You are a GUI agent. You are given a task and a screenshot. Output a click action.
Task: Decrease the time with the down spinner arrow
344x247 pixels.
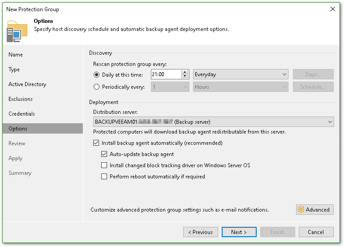185,77
